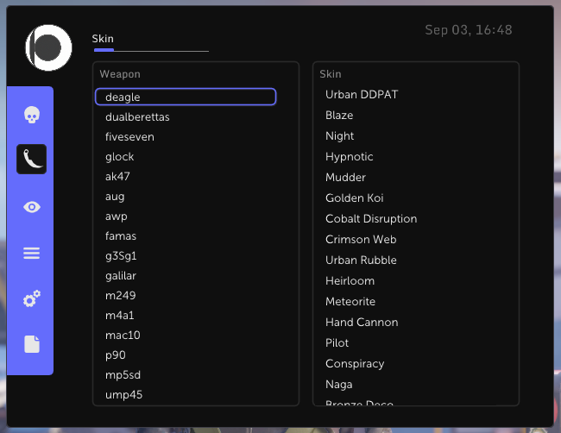The height and width of the screenshot is (433, 561).
Task: Click the three-line list icon in sidebar
Action: (x=31, y=253)
